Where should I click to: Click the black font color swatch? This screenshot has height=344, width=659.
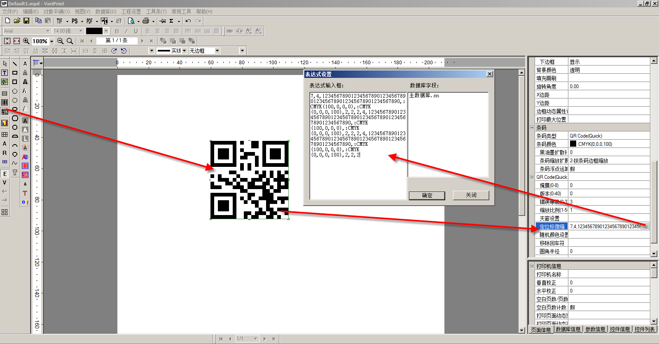pyautogui.click(x=94, y=31)
